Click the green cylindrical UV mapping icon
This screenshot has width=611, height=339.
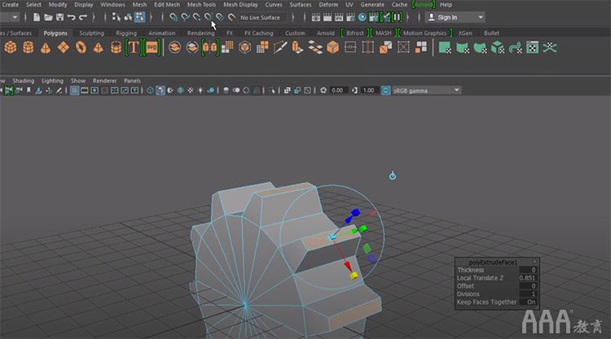pyautogui.click(x=463, y=47)
